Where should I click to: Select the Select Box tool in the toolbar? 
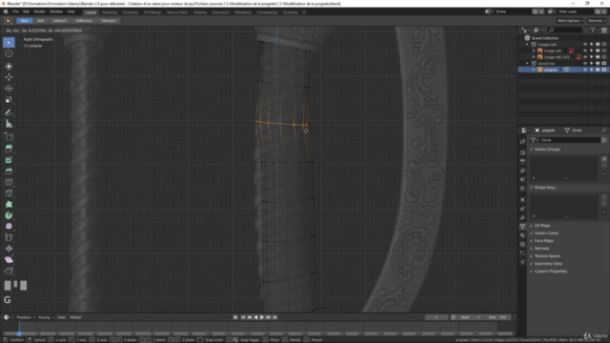click(x=9, y=42)
